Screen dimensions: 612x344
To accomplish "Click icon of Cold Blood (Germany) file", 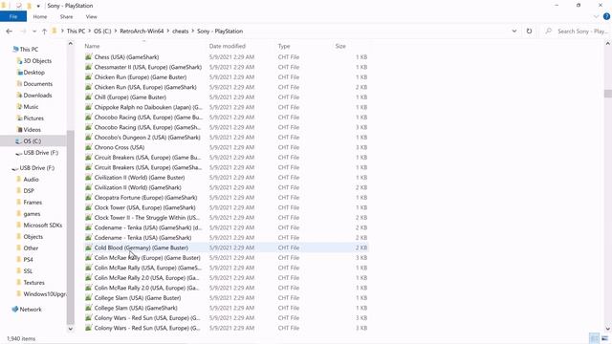I will [x=89, y=247].
